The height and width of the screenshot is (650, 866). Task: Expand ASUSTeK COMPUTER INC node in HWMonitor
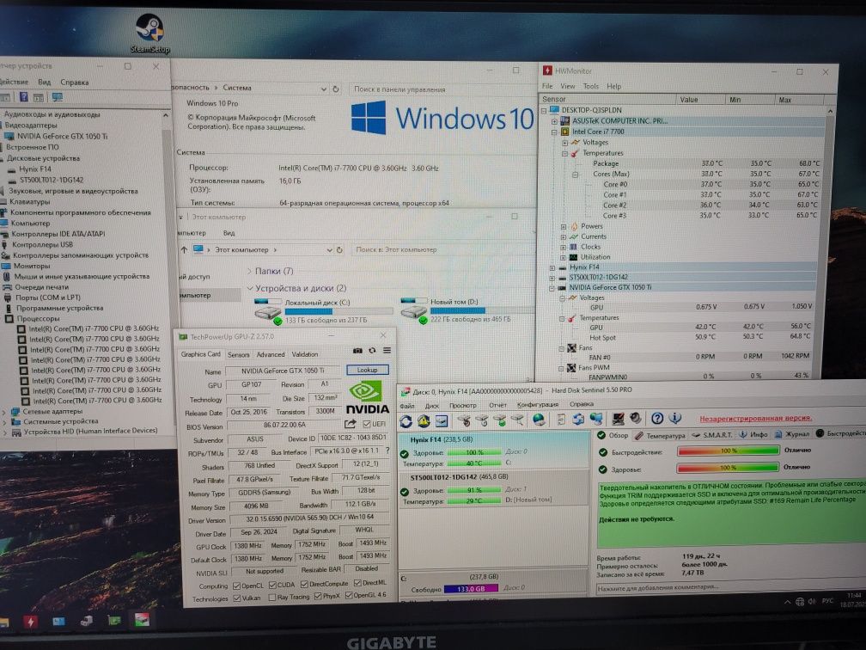point(554,121)
